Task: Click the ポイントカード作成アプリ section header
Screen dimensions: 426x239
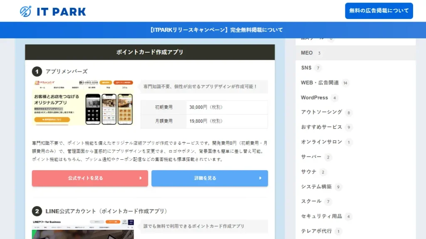Action: pyautogui.click(x=150, y=52)
